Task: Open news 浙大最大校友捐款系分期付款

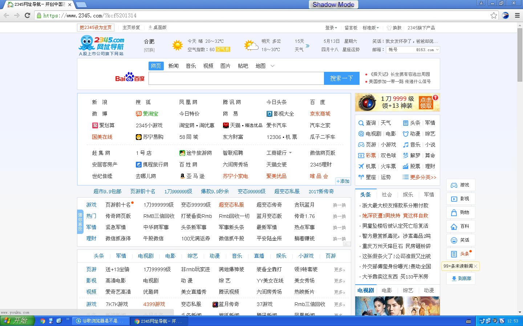Action: pos(395,205)
